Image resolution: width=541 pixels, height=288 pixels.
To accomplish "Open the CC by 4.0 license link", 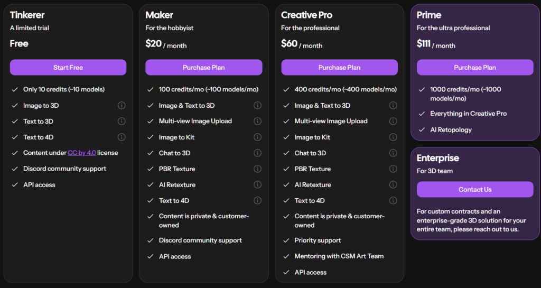I will (82, 153).
